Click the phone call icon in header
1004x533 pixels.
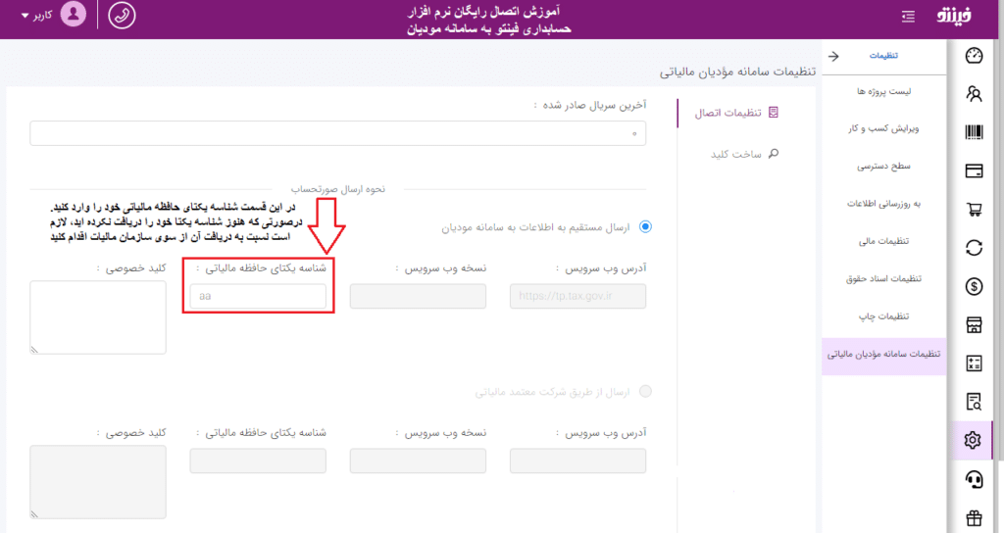[122, 16]
